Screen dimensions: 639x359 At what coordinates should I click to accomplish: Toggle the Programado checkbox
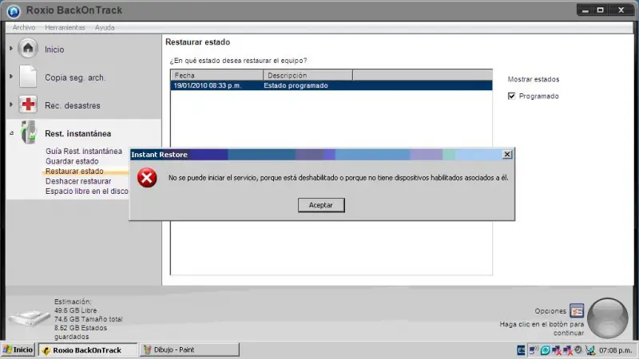[511, 96]
